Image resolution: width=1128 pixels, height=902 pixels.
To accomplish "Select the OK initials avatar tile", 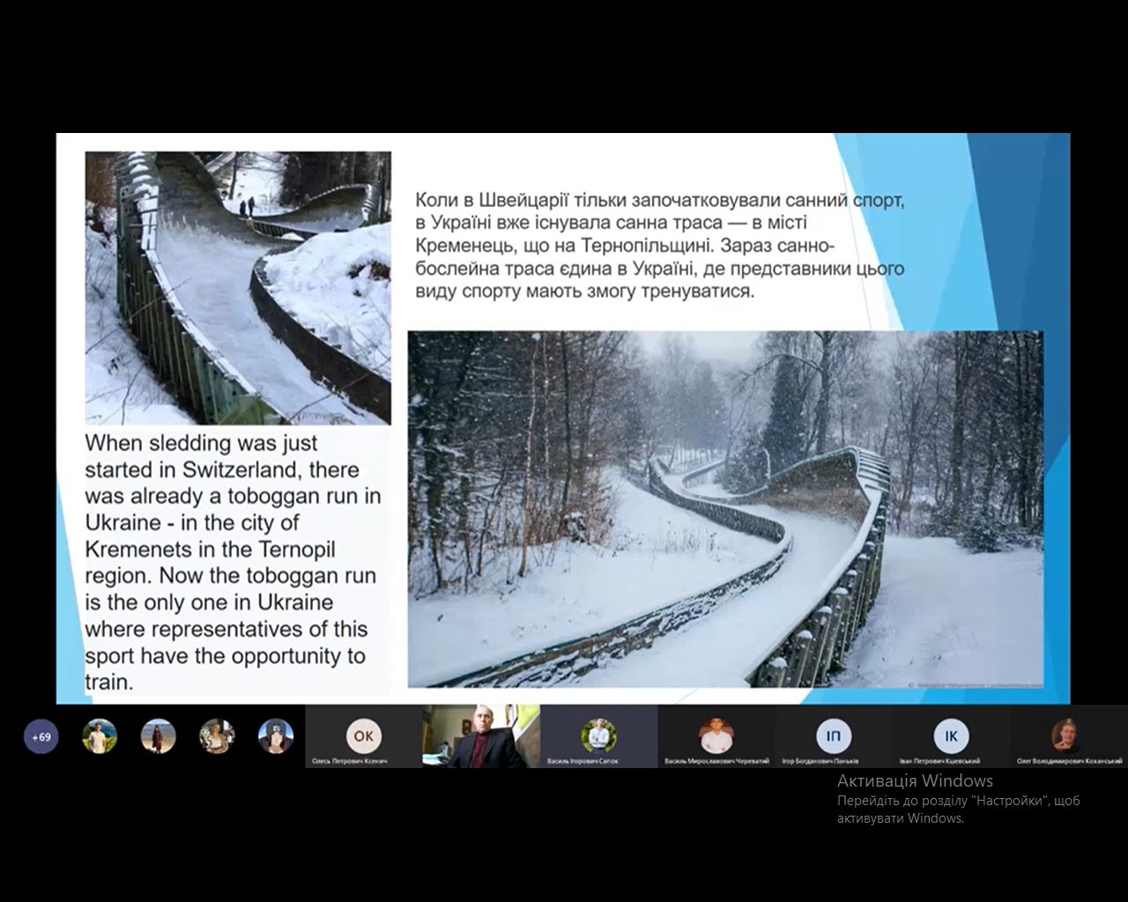I will [363, 735].
